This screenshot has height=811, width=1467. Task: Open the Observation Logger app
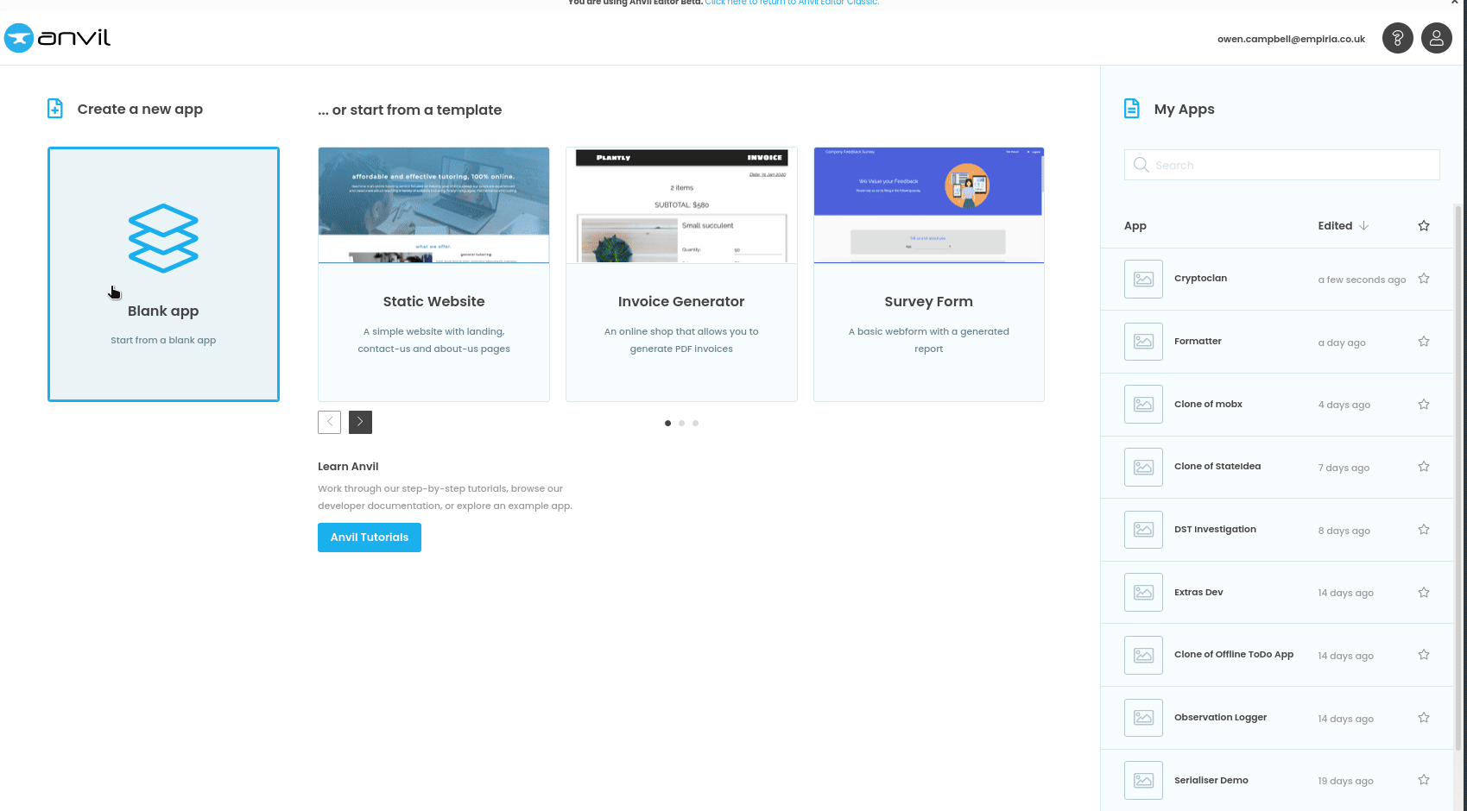(1220, 718)
